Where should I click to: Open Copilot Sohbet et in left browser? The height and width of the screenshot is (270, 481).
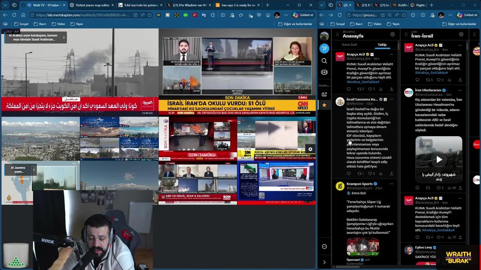[303, 15]
